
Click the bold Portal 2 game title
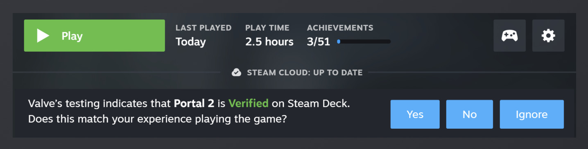click(194, 103)
